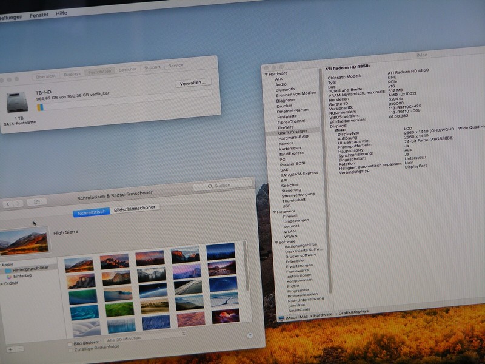Show all preferences grid icon
The height and width of the screenshot is (364, 485).
coord(37,202)
